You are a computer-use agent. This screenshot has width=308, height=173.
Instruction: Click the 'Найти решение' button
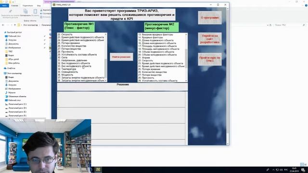[x=121, y=57]
